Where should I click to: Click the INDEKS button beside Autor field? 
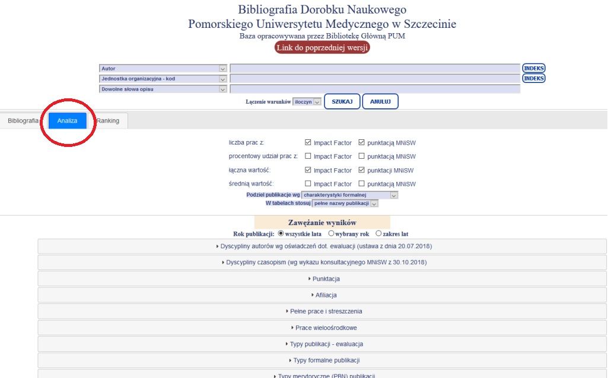533,68
